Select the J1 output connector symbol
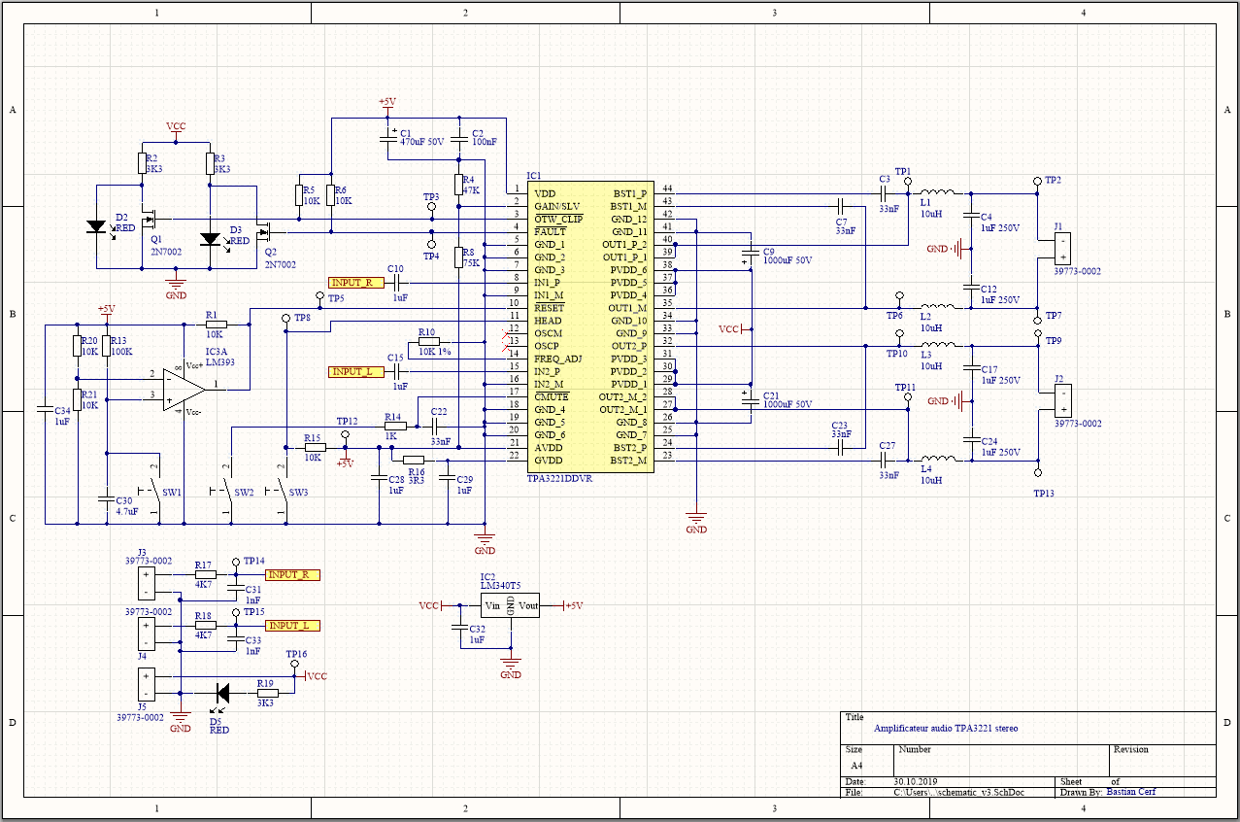This screenshot has width=1240, height=822. [x=1063, y=250]
